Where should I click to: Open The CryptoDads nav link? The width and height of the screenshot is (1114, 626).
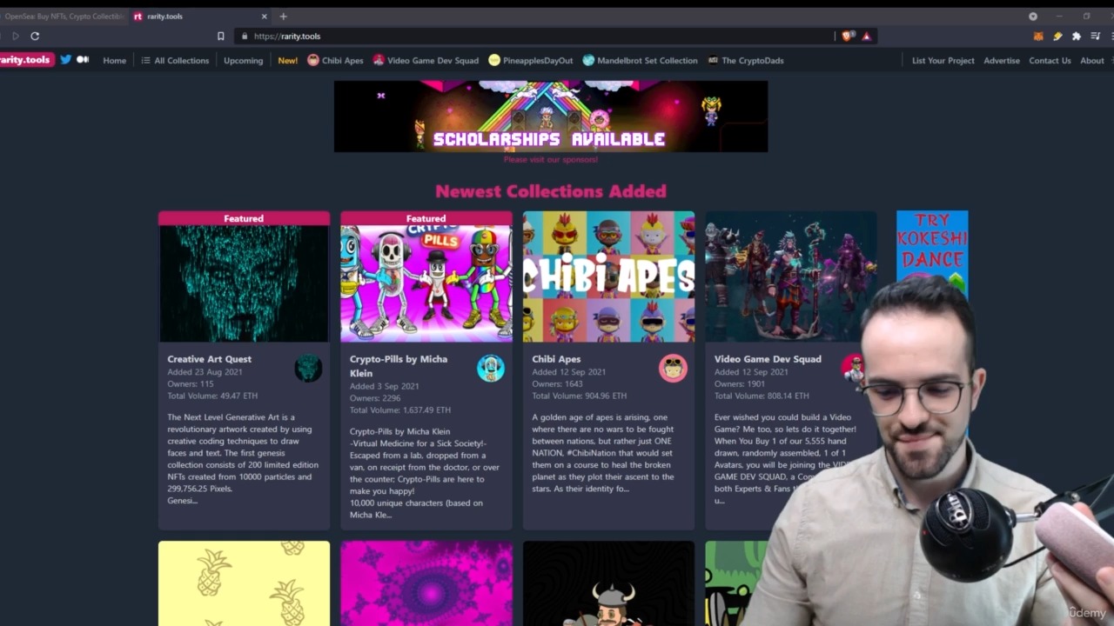pyautogui.click(x=753, y=61)
